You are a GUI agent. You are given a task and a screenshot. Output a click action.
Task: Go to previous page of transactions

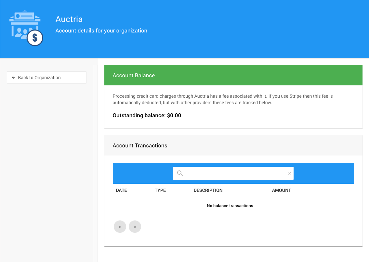tap(120, 227)
